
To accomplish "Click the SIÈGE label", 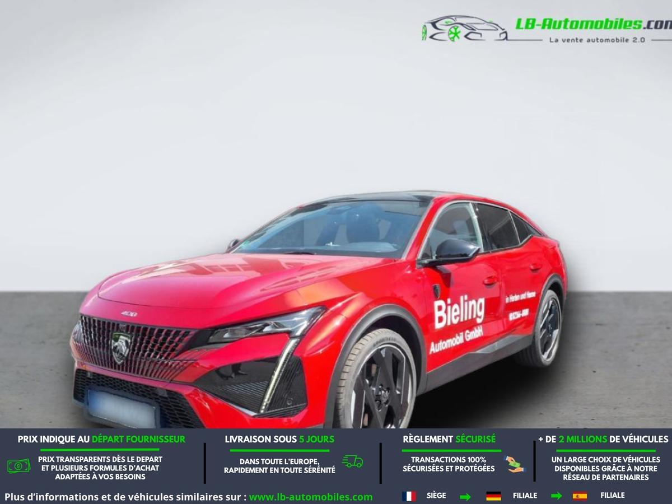I will tap(436, 496).
